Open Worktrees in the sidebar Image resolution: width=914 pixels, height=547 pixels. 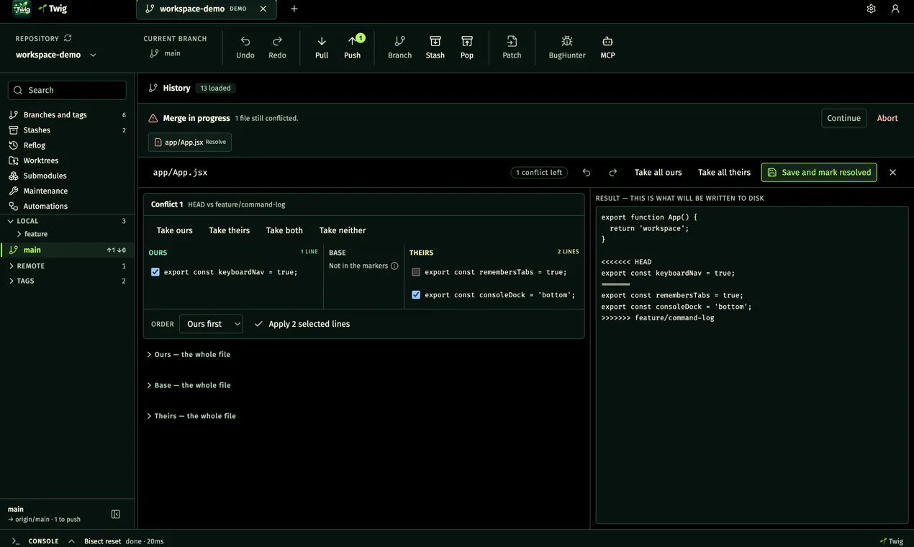point(67,161)
